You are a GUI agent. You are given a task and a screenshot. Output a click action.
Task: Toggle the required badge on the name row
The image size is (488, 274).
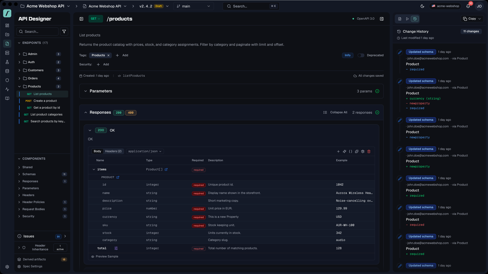[198, 193]
